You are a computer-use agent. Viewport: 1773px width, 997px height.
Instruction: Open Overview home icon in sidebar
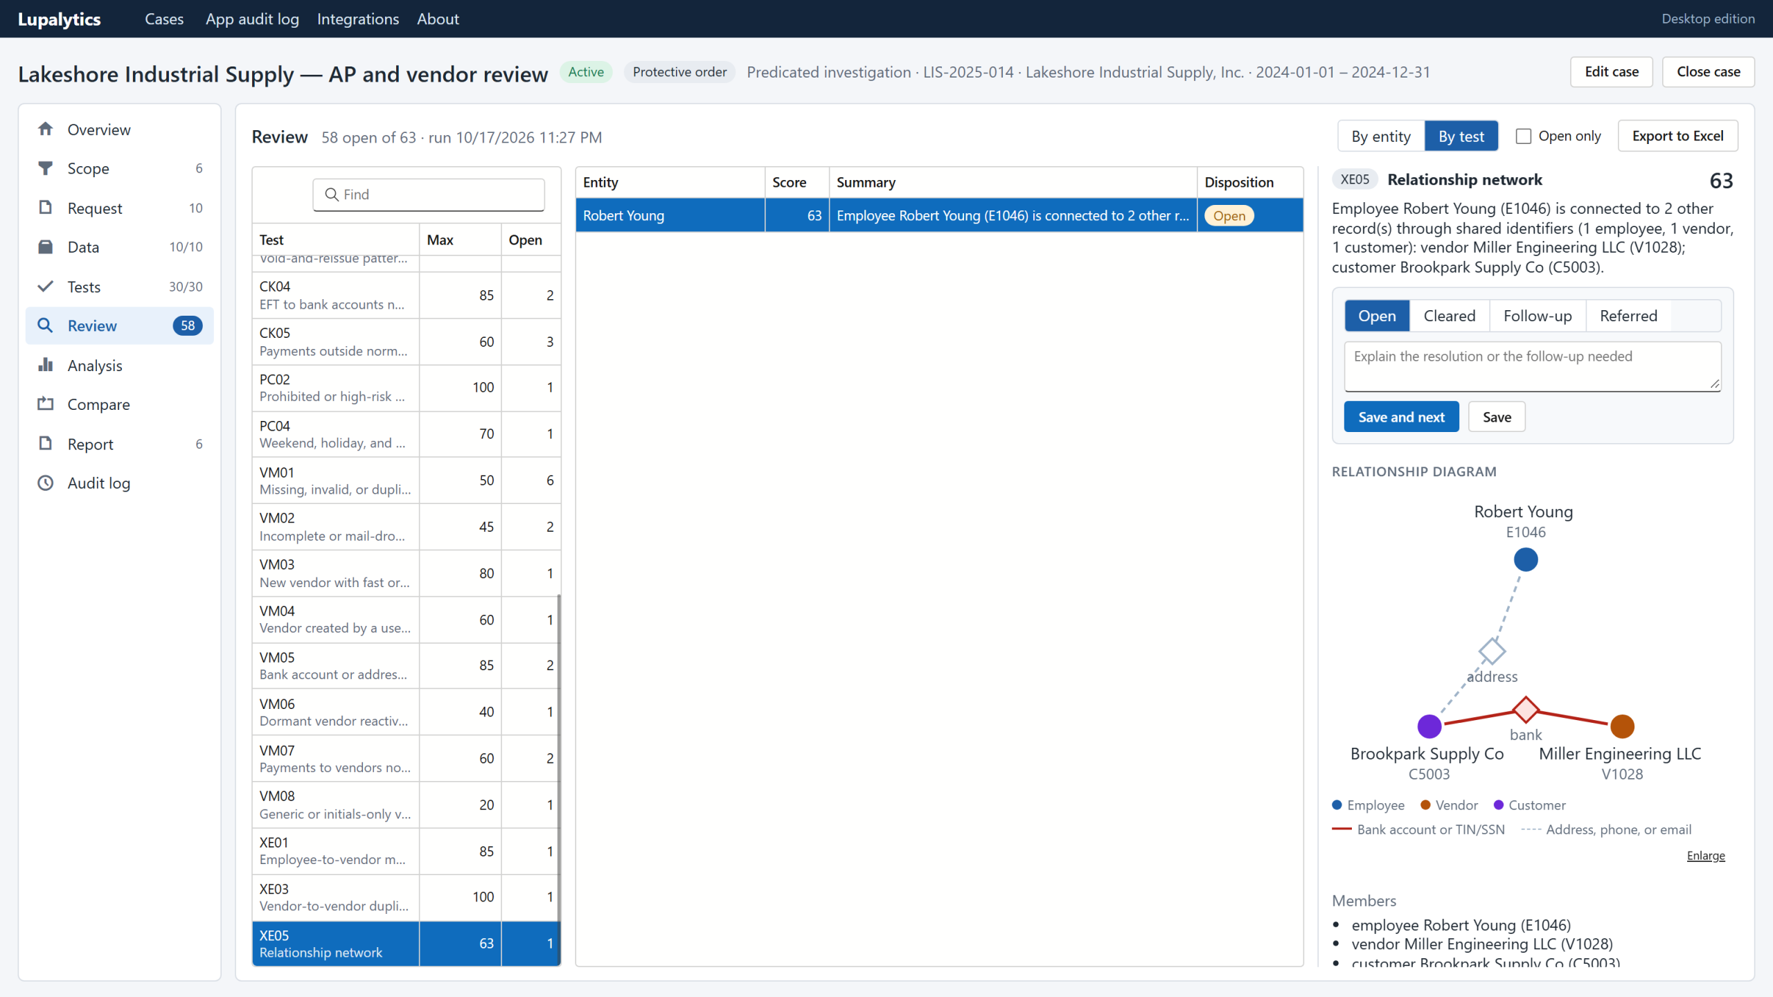46,129
